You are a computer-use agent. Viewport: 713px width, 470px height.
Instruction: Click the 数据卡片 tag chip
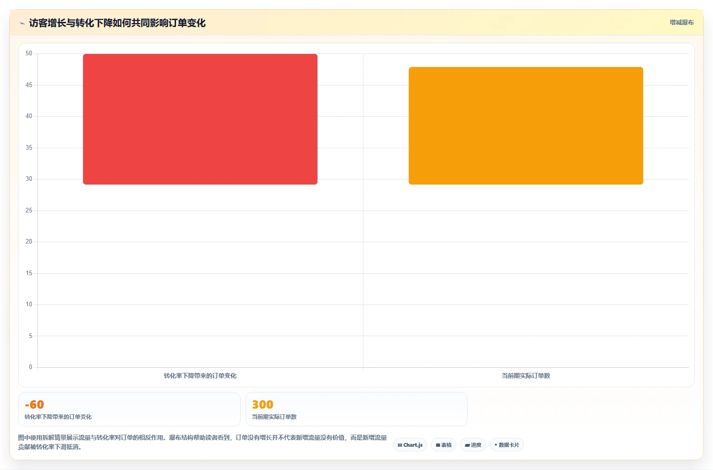[507, 445]
